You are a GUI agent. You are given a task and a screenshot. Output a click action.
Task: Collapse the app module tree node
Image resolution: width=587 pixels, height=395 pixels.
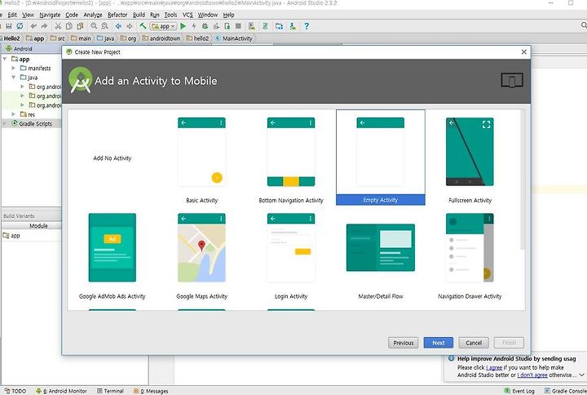tap(5, 60)
